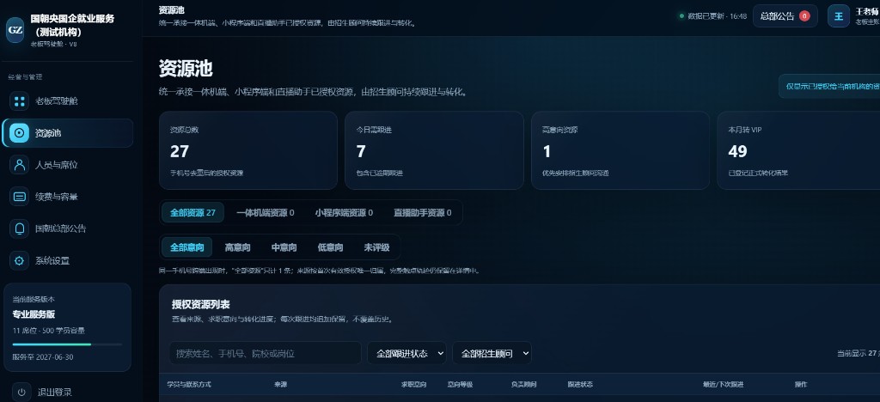Switch to 一体机端资源 0 tab
Viewport: 880px width, 402px height.
point(266,213)
